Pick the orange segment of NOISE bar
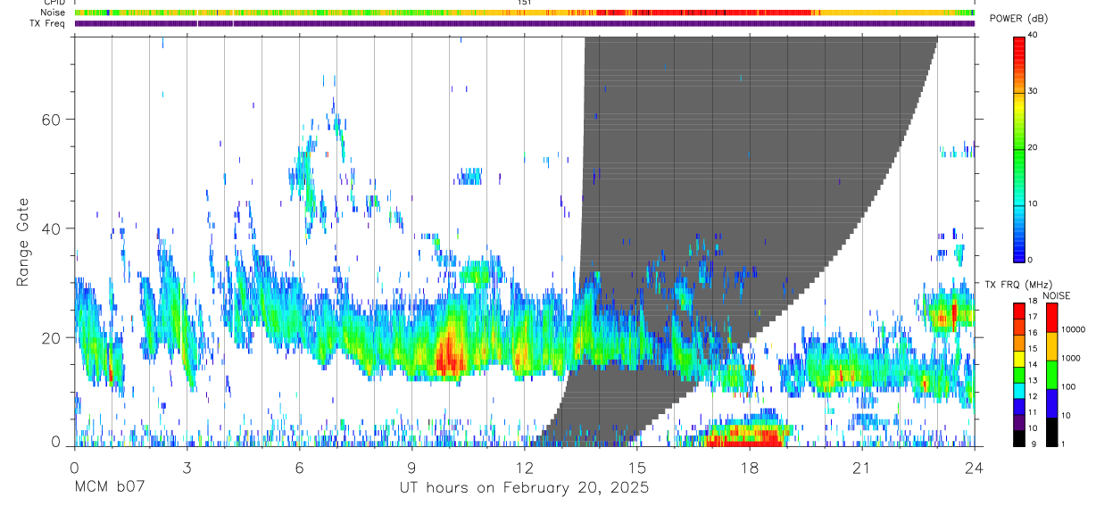The width and height of the screenshot is (1096, 506). point(1050,346)
